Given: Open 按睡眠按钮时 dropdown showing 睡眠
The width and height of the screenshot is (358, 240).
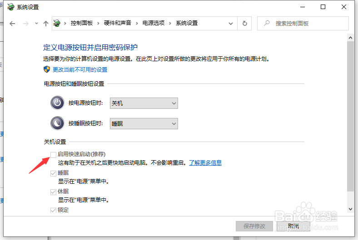Looking at the screenshot, I should coord(144,124).
